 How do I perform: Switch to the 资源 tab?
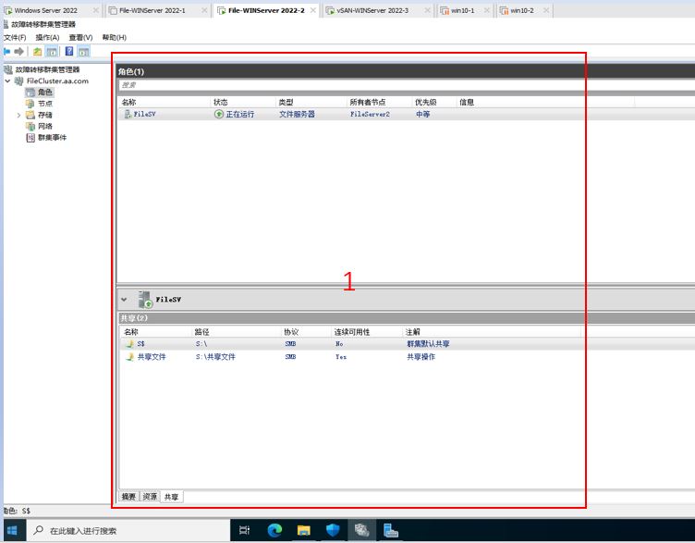tap(150, 497)
